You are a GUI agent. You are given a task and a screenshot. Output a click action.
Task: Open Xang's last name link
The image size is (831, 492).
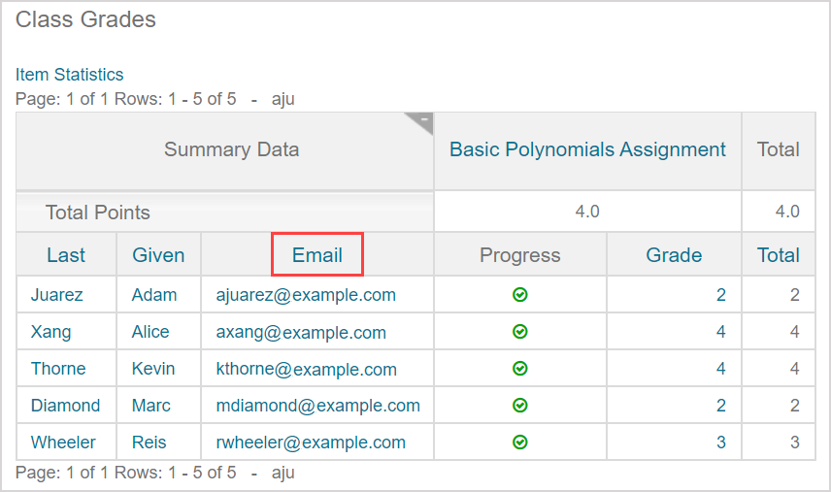[x=50, y=332]
